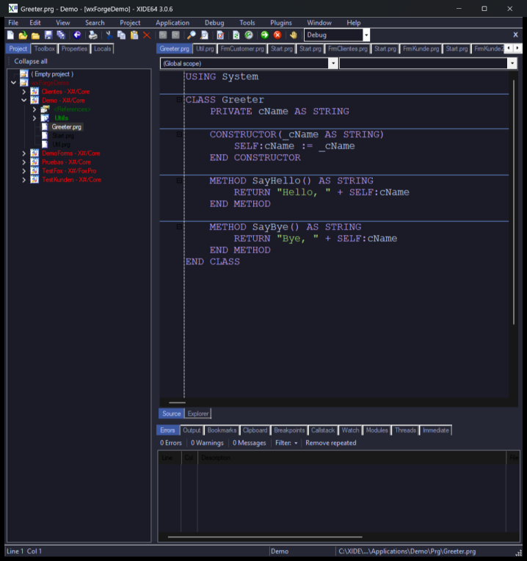Image resolution: width=527 pixels, height=561 pixels.
Task: Expand the TestKunden - X#/Core node
Action: coord(24,180)
